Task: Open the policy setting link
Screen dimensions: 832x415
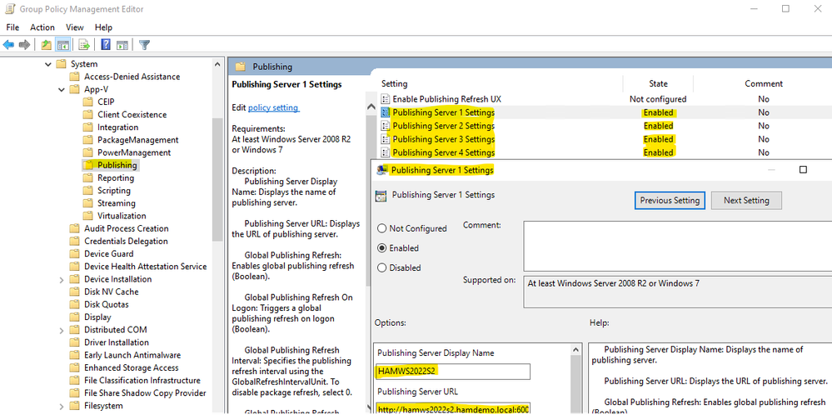Action: click(274, 107)
